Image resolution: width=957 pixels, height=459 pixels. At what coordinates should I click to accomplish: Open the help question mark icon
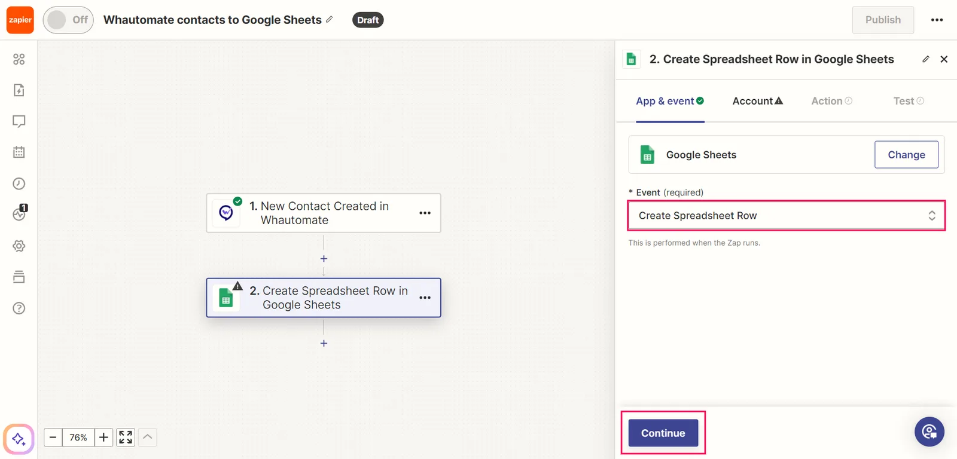(19, 308)
